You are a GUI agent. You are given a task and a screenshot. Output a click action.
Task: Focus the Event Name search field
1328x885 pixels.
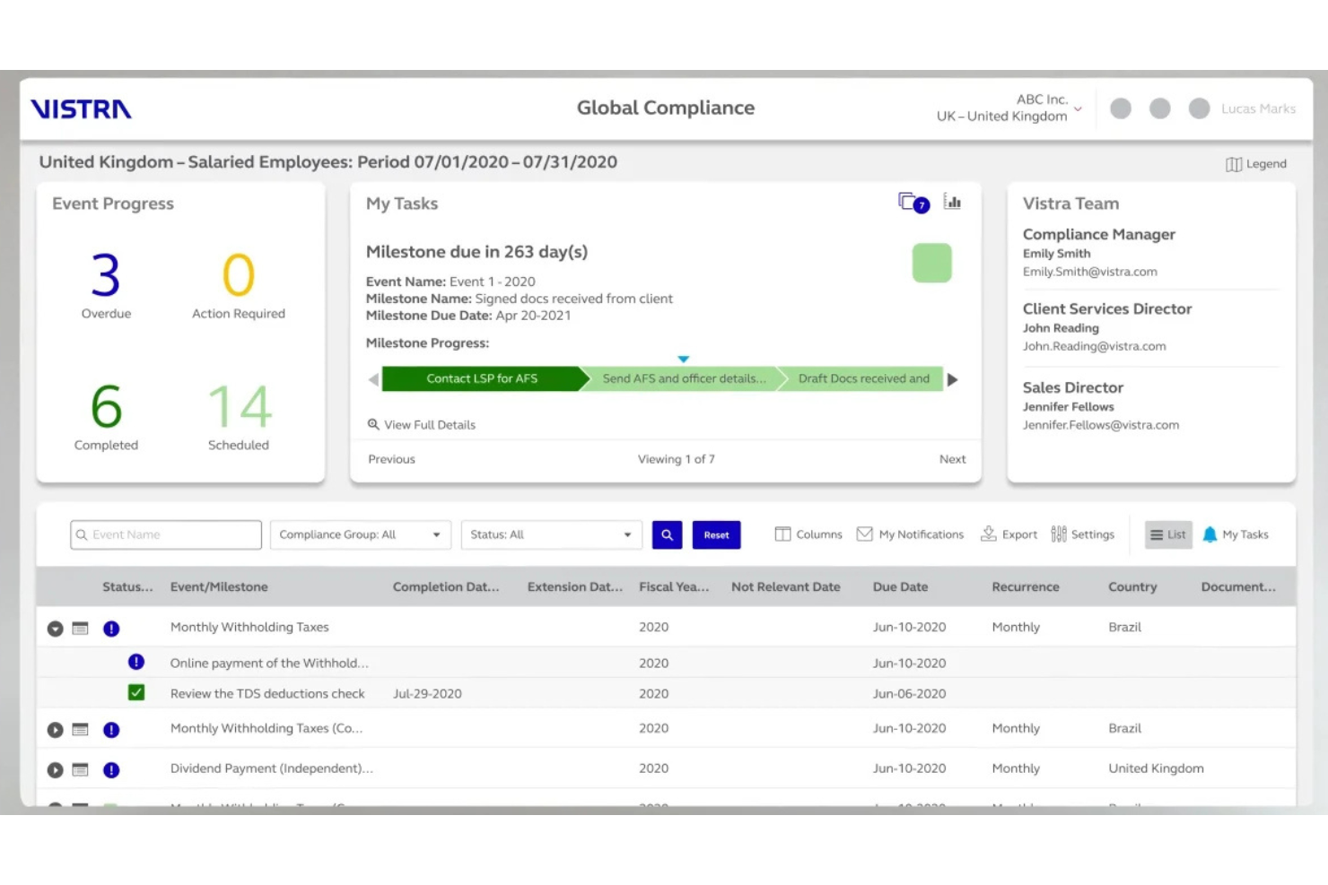166,534
